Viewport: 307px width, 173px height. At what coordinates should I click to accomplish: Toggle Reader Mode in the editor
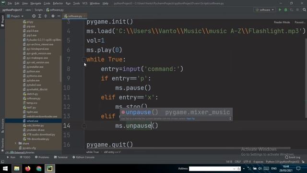tap(282, 22)
